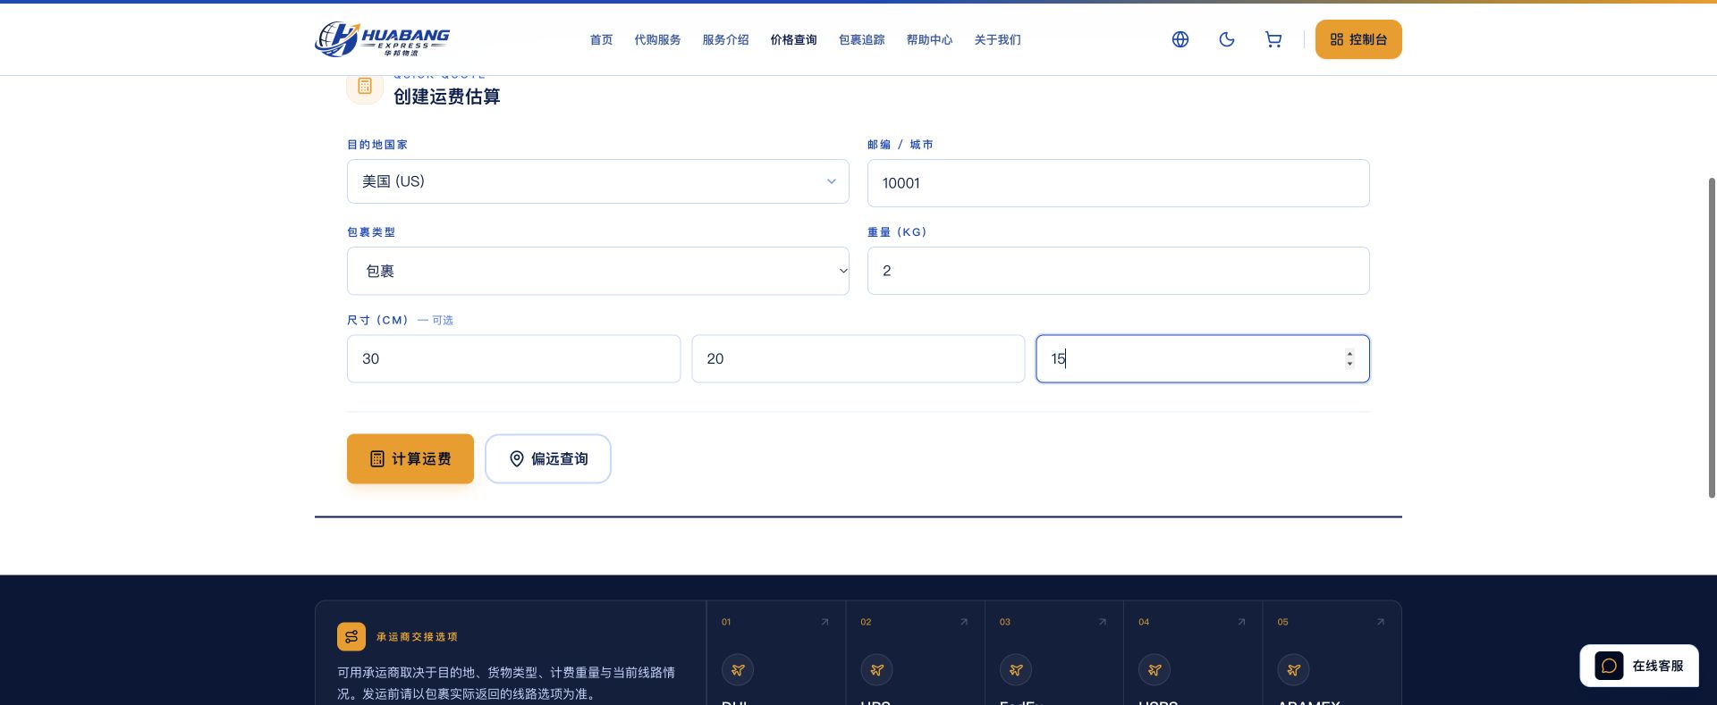This screenshot has height=705, width=1717.
Task: Click the 重量 (KG) input field
Action: pyautogui.click(x=1119, y=271)
